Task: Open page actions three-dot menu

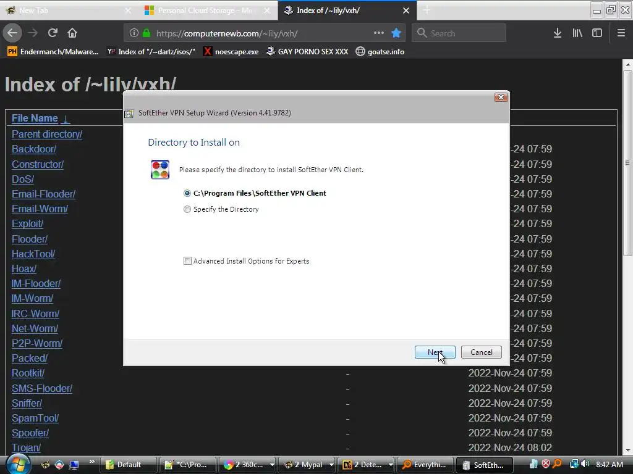Action: click(379, 33)
